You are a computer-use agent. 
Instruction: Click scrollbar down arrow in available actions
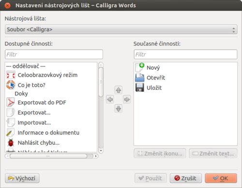(101, 151)
